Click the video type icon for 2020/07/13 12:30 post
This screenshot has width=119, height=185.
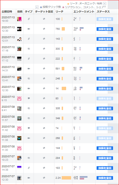pos(29,29)
